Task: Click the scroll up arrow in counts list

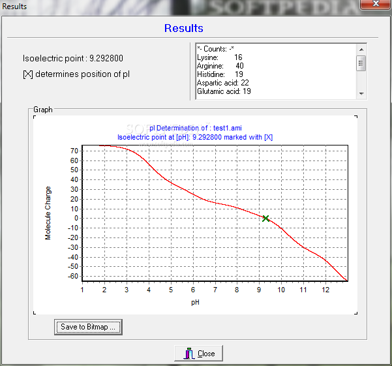Action: [361, 50]
